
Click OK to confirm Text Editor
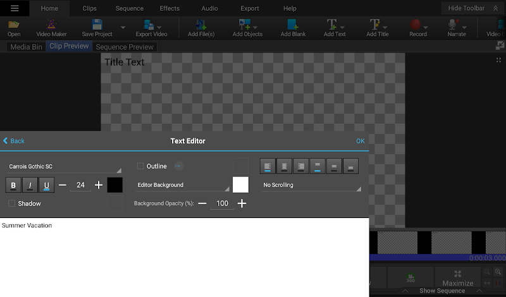361,141
